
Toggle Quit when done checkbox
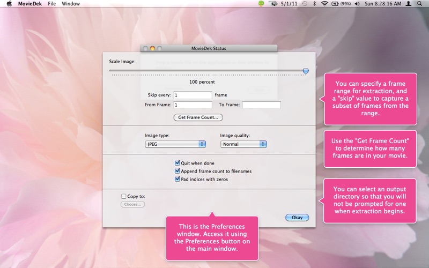coord(177,163)
